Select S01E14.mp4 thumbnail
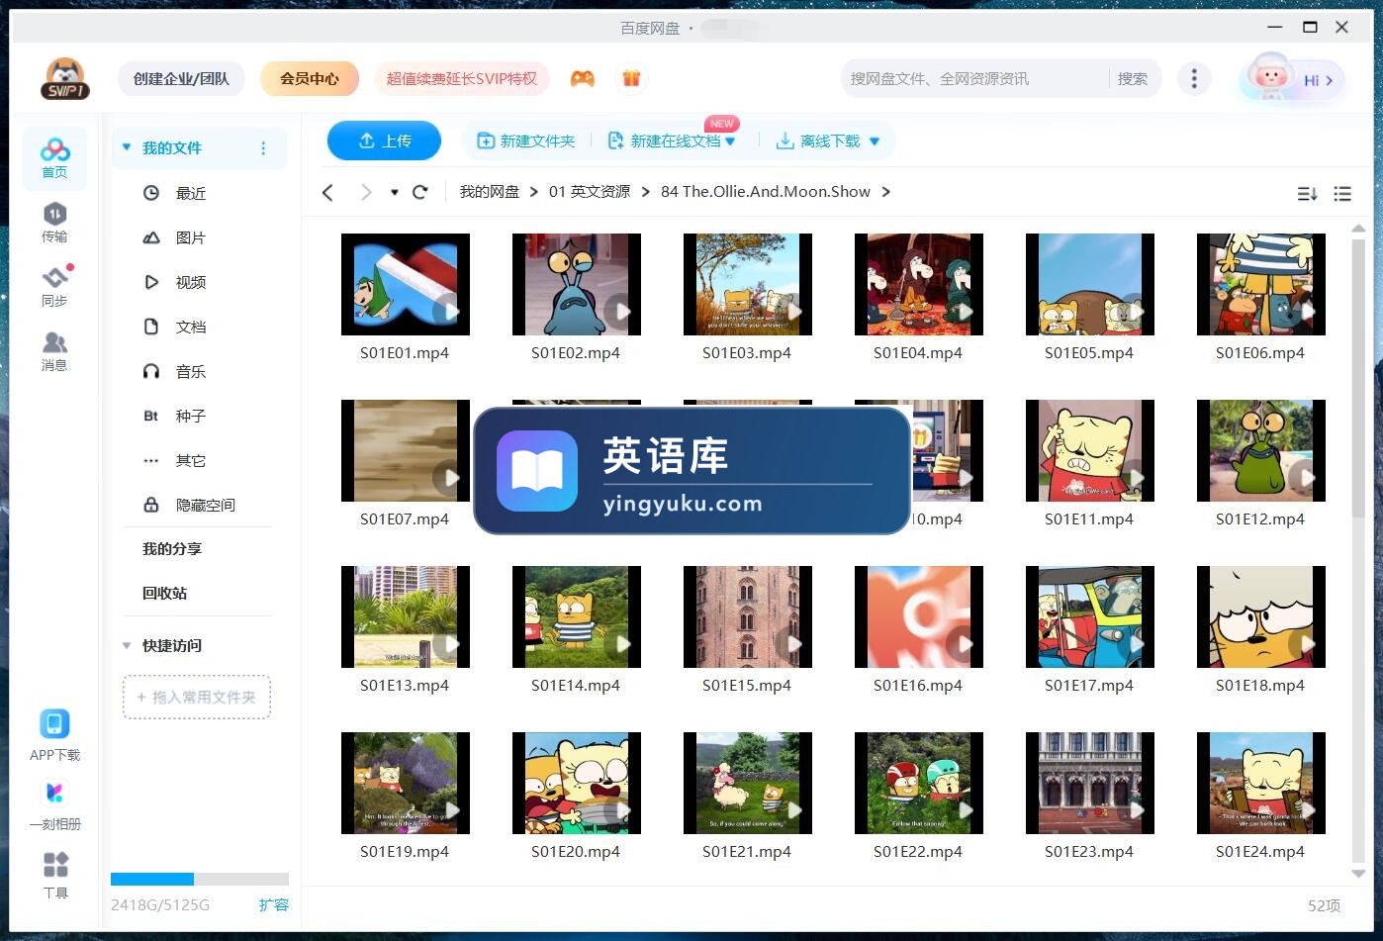The height and width of the screenshot is (941, 1383). pyautogui.click(x=577, y=617)
